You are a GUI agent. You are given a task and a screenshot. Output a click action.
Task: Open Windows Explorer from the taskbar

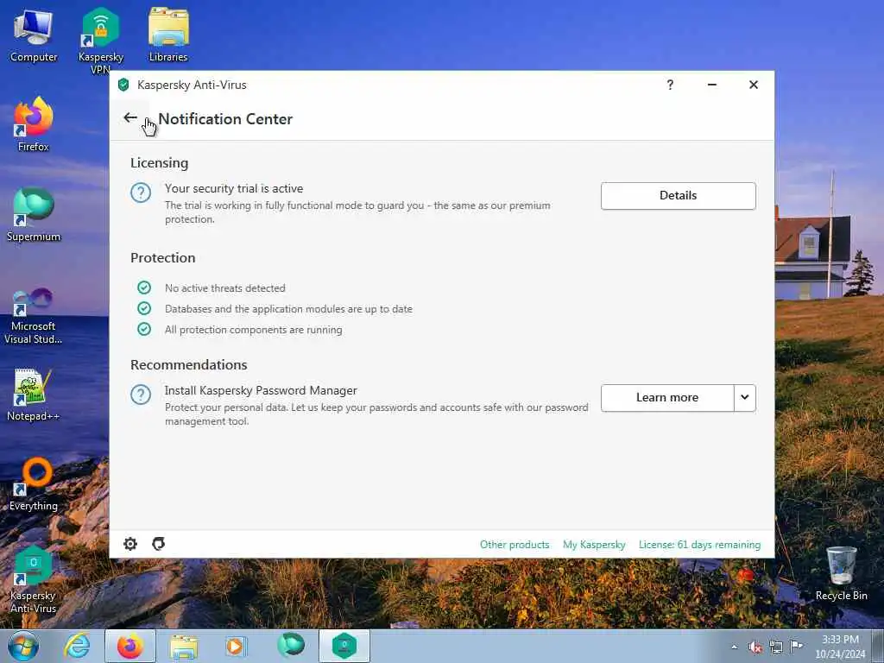point(184,646)
